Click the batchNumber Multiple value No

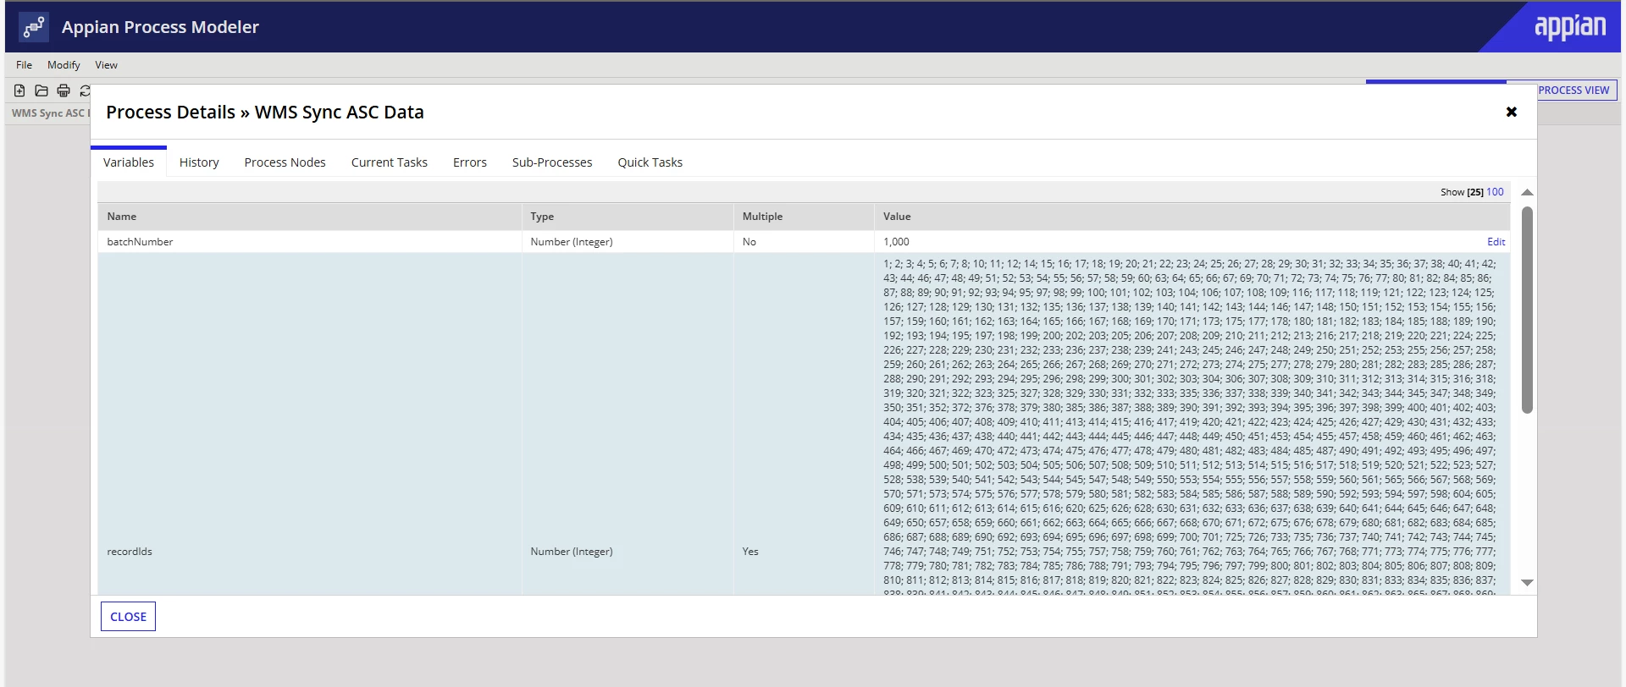click(749, 242)
